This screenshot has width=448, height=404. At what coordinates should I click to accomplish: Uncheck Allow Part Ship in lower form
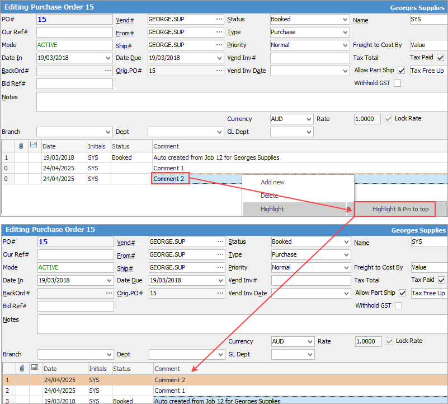(x=402, y=293)
